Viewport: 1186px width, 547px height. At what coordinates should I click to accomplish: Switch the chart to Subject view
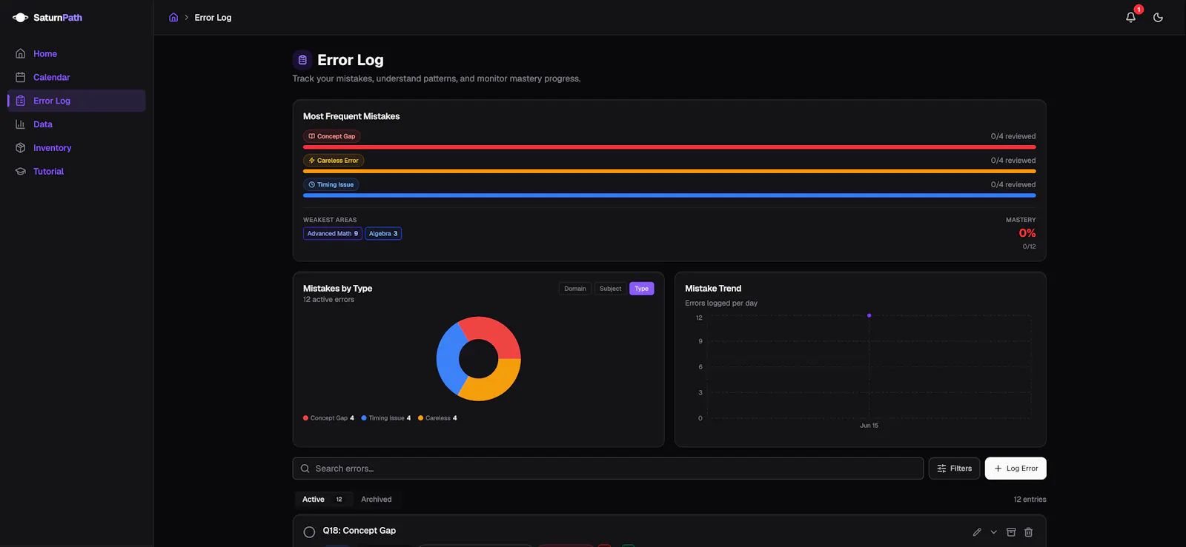click(x=611, y=289)
